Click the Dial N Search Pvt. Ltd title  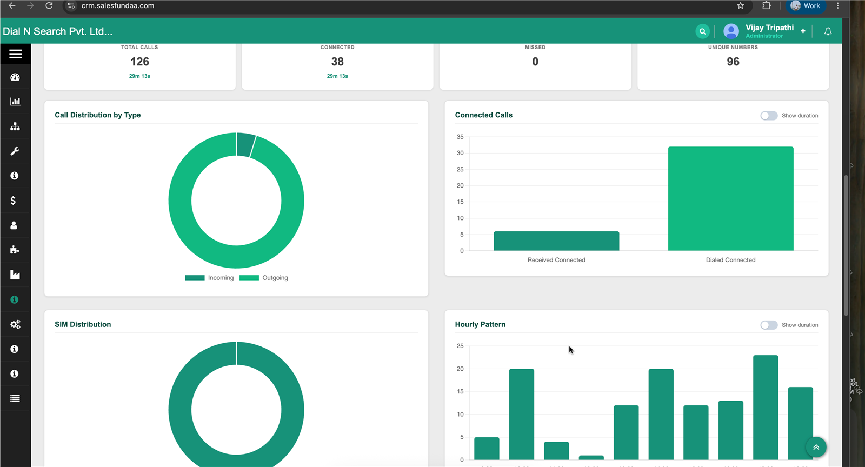[x=57, y=31]
